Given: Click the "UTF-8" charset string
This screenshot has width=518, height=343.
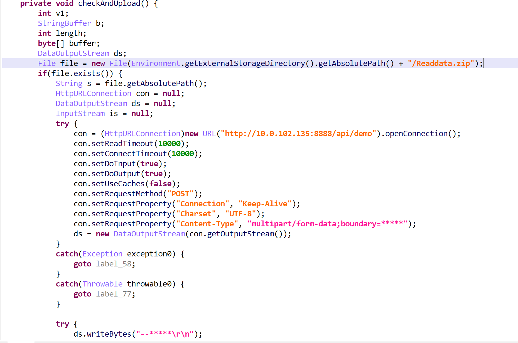Looking at the screenshot, I should 240,214.
